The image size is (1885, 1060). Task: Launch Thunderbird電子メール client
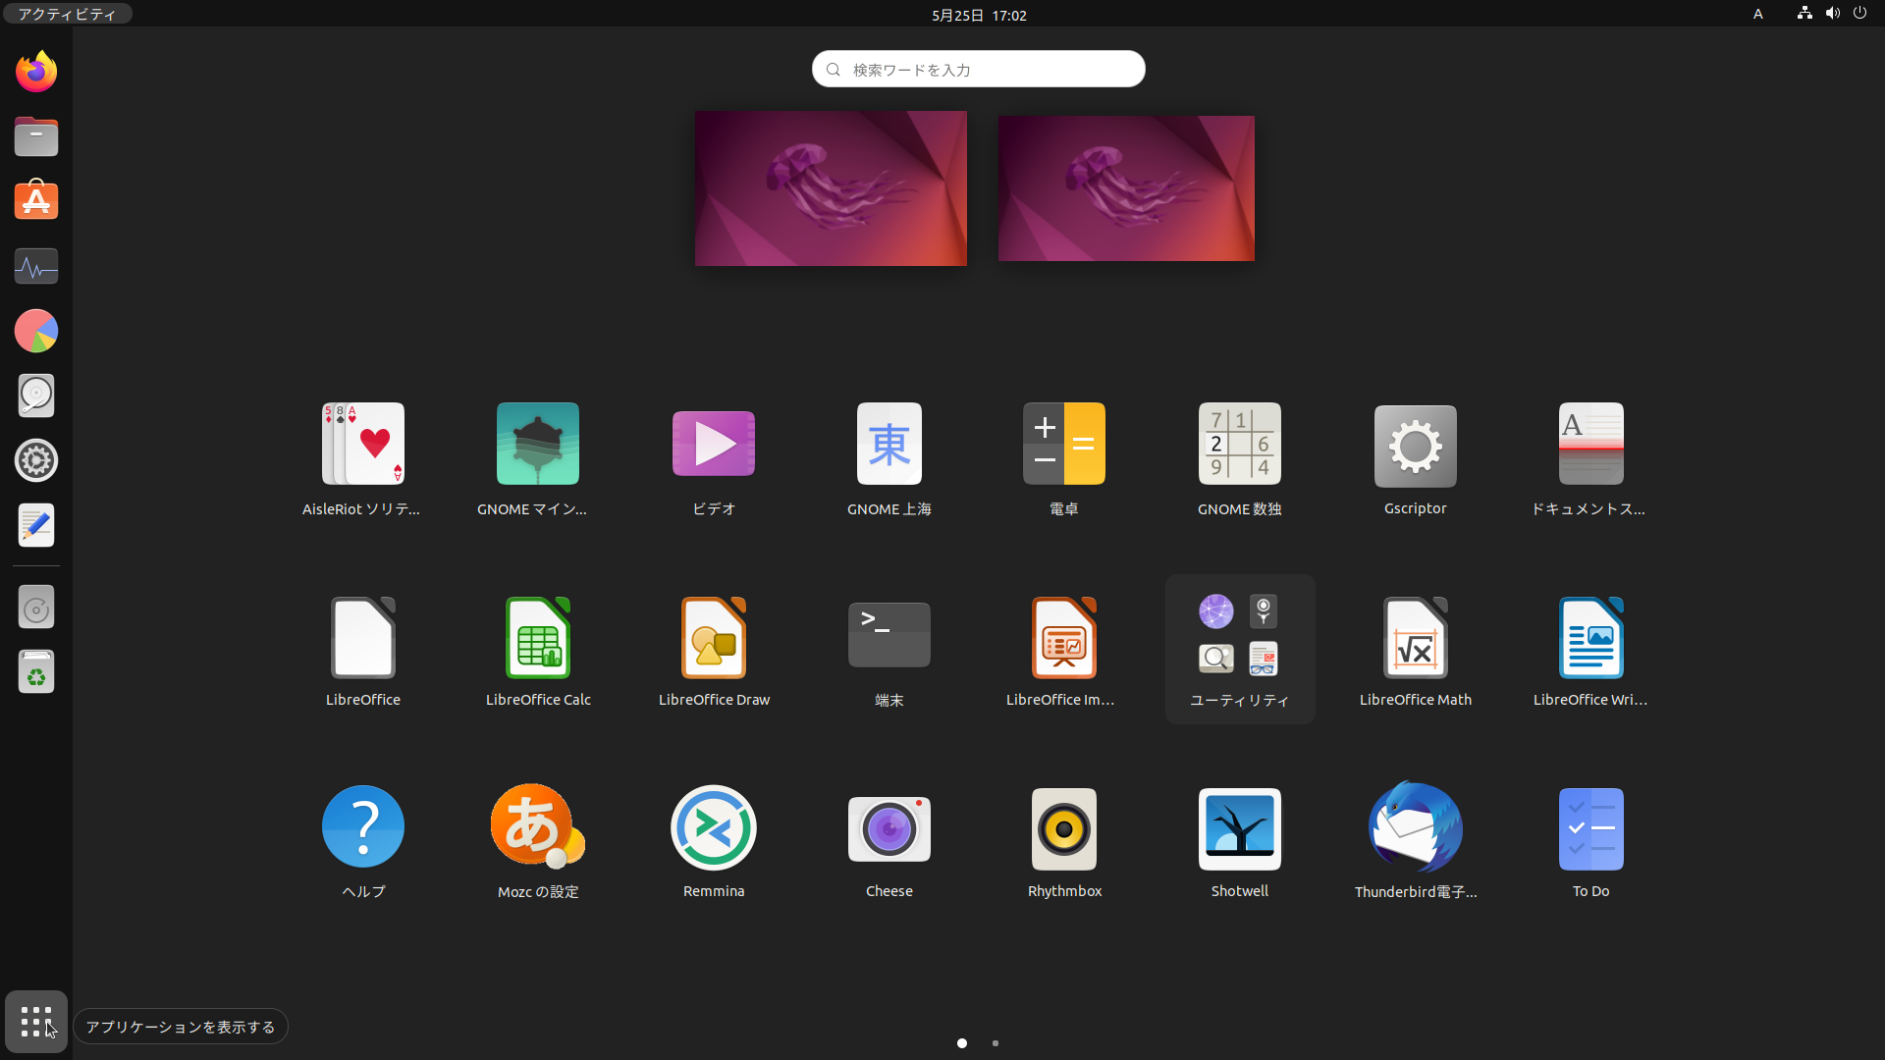[1415, 829]
